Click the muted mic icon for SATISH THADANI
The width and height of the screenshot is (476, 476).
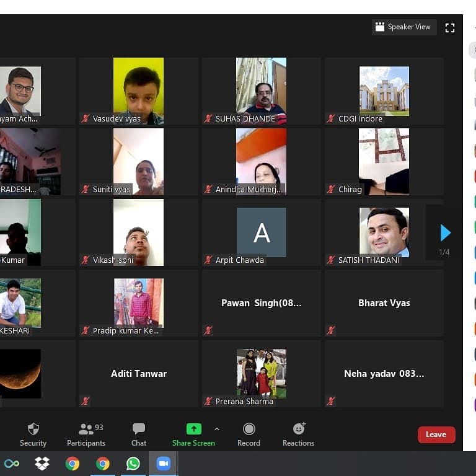click(x=331, y=260)
